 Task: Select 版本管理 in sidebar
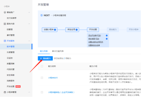pyautogui.click(x=16, y=46)
